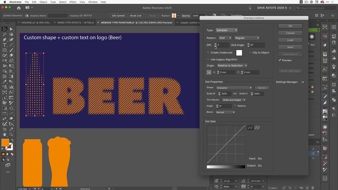The width and height of the screenshot is (338, 190).
Task: Open Tint Adjusts Width and Height dropdown
Action: 234,100
